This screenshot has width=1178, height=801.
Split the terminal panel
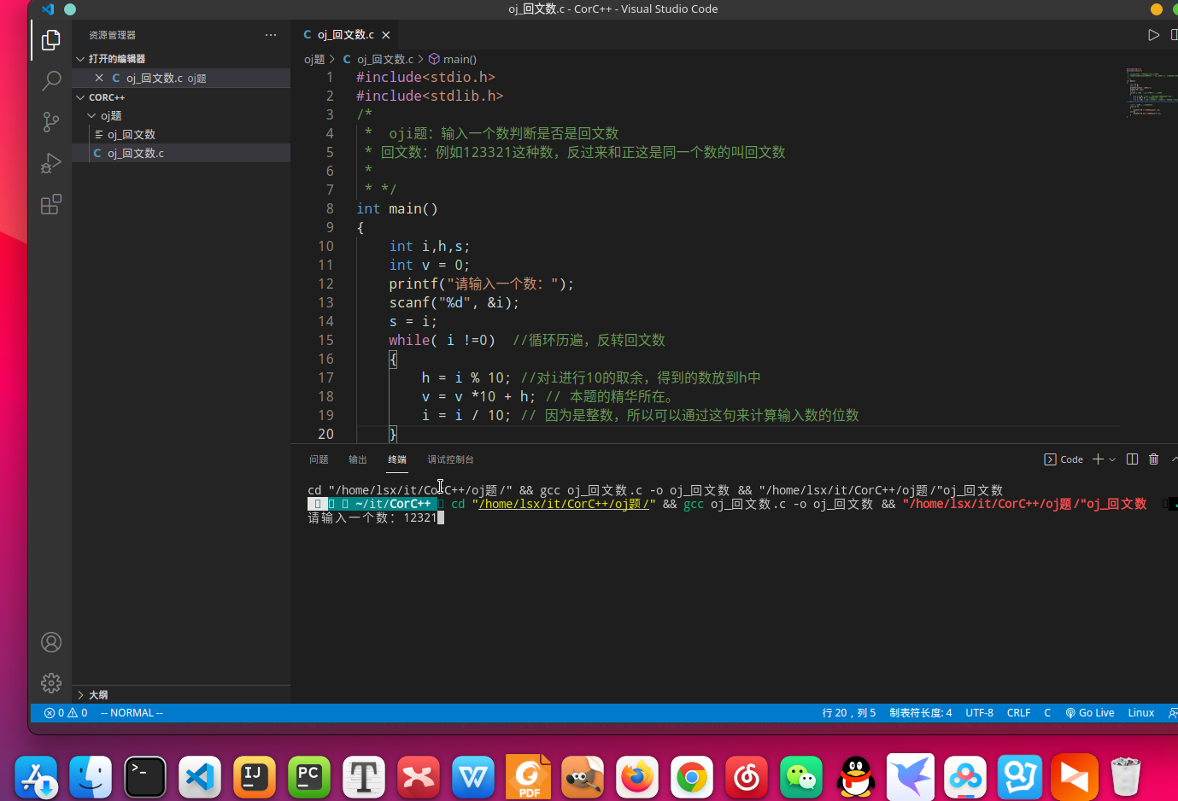tap(1132, 459)
